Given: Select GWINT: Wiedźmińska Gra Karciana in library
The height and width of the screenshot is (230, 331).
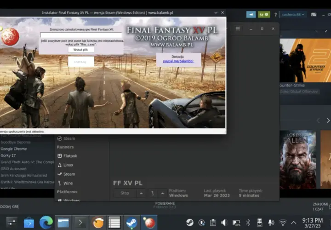Looking at the screenshot, I should pos(27,182).
